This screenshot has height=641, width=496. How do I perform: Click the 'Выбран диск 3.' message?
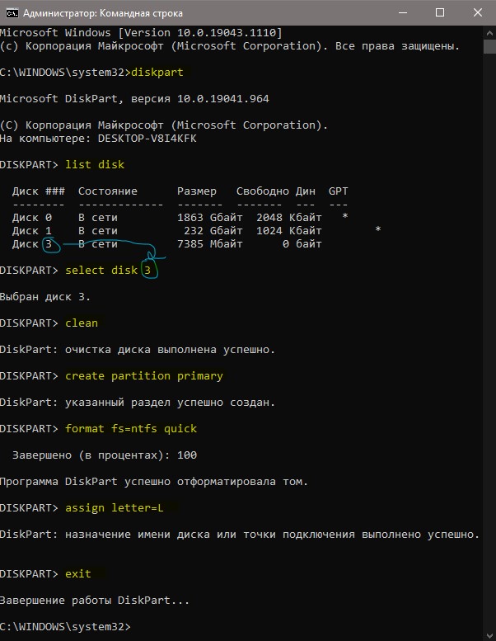(45, 297)
